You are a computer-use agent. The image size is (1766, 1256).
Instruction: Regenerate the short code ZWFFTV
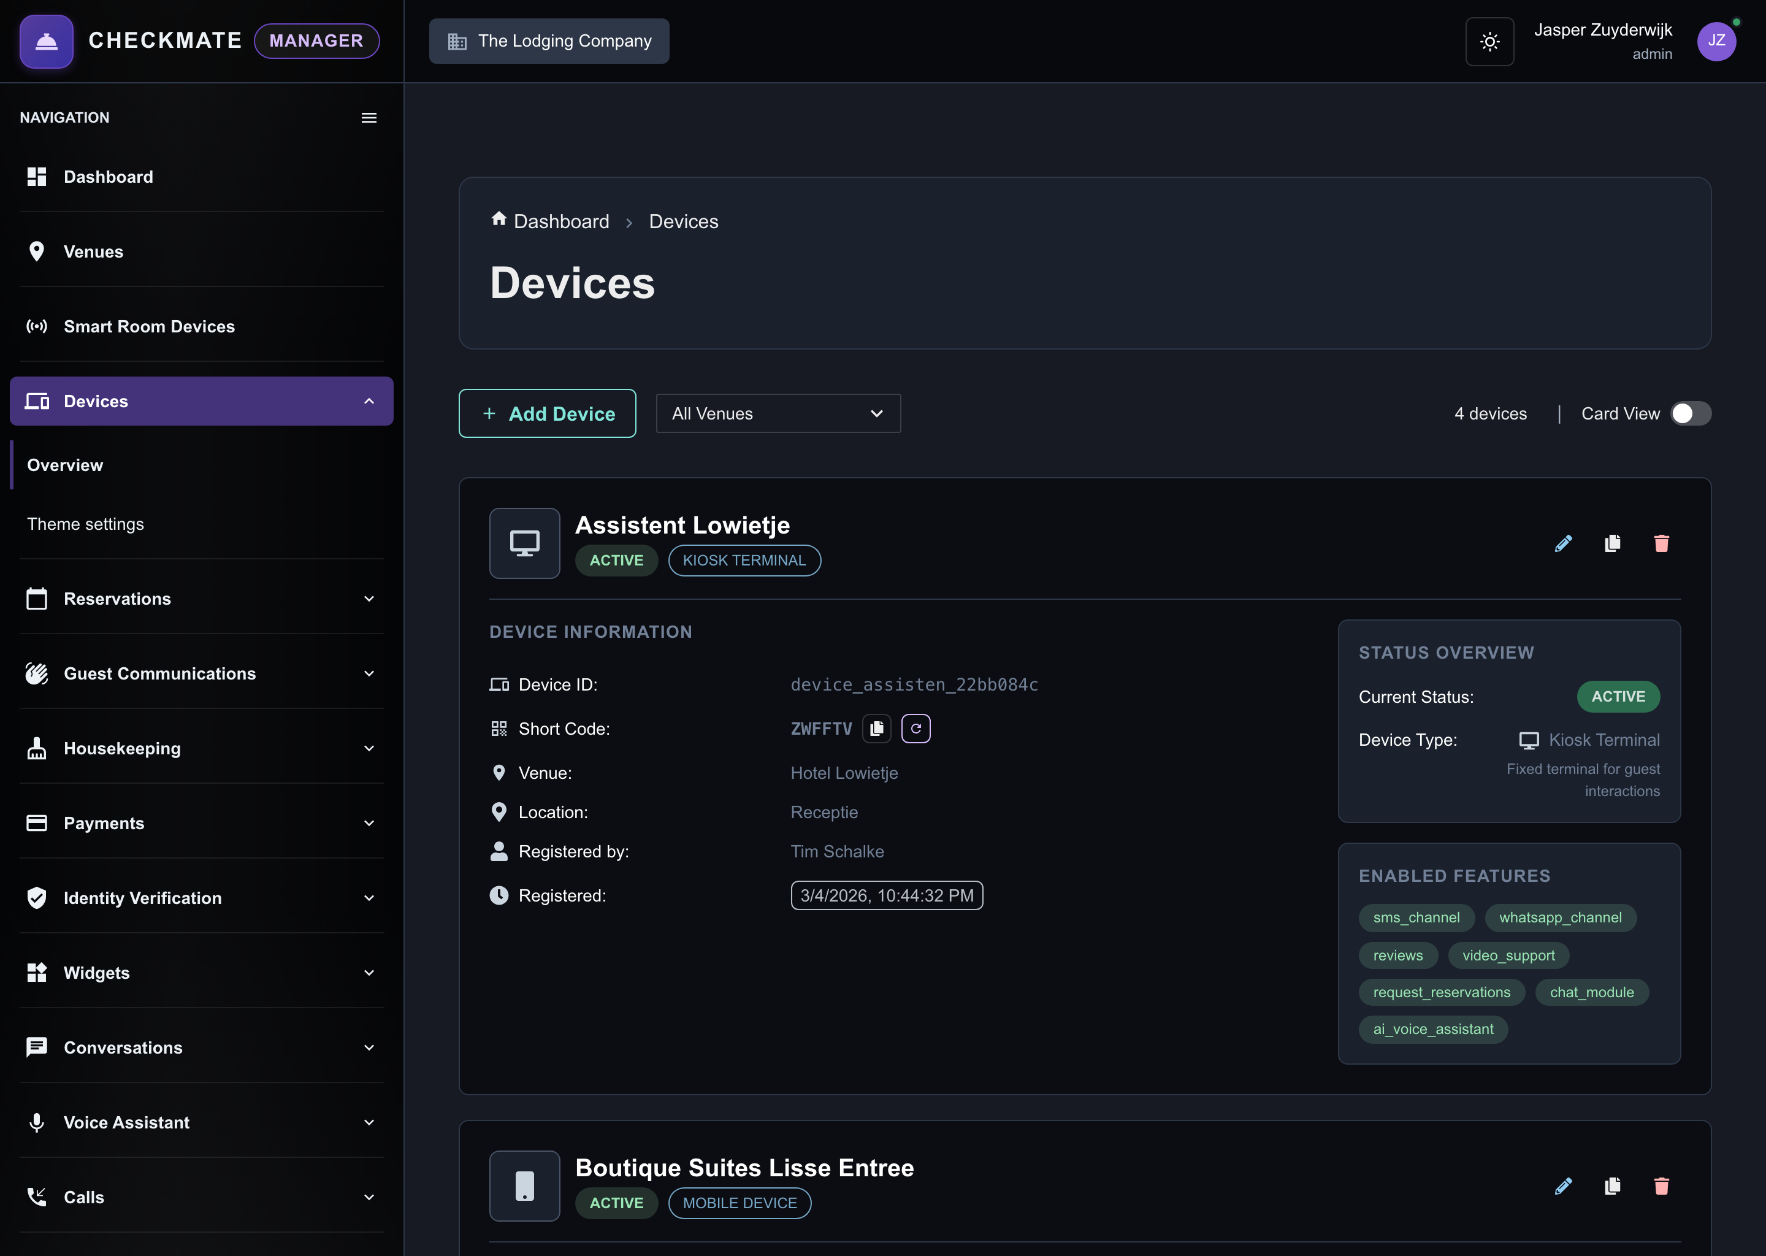point(915,729)
